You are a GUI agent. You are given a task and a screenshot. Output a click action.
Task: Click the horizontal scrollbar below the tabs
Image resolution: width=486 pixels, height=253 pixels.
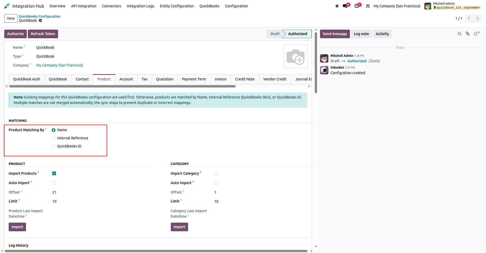(x=122, y=86)
